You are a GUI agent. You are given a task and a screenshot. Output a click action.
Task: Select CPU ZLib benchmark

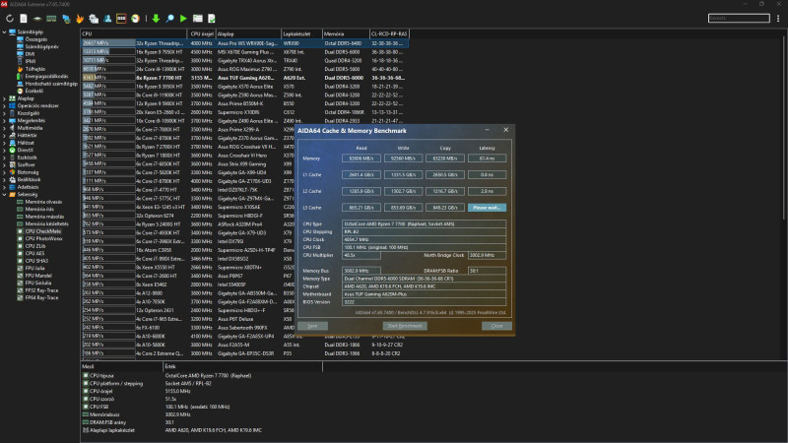[x=35, y=246]
